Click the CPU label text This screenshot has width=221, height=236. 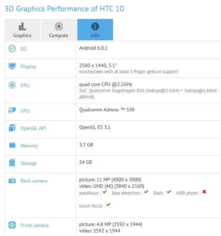[25, 85]
